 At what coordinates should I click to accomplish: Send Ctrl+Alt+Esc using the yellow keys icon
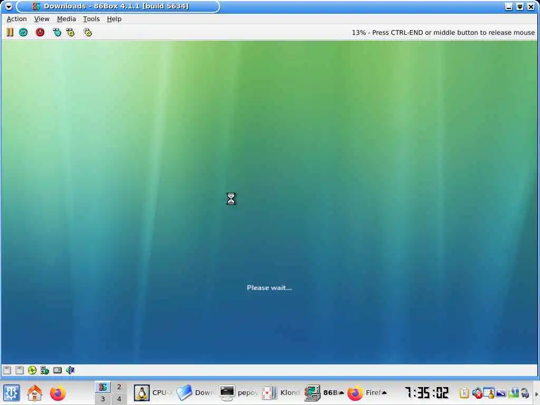pos(71,32)
